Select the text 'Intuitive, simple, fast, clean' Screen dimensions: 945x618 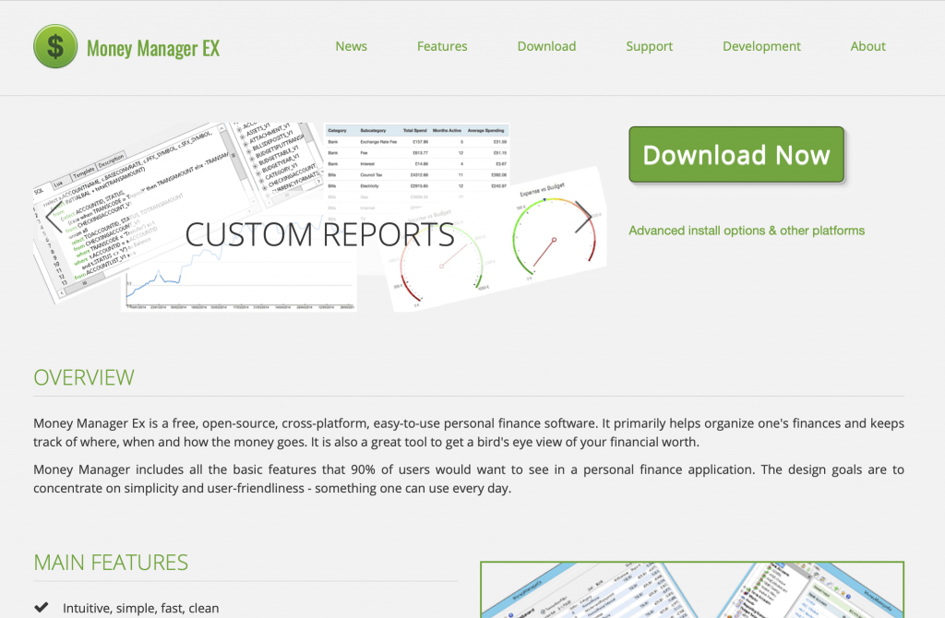(141, 609)
